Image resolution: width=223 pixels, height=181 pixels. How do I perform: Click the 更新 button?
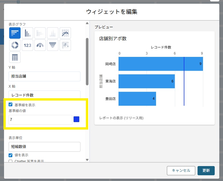tap(206, 170)
